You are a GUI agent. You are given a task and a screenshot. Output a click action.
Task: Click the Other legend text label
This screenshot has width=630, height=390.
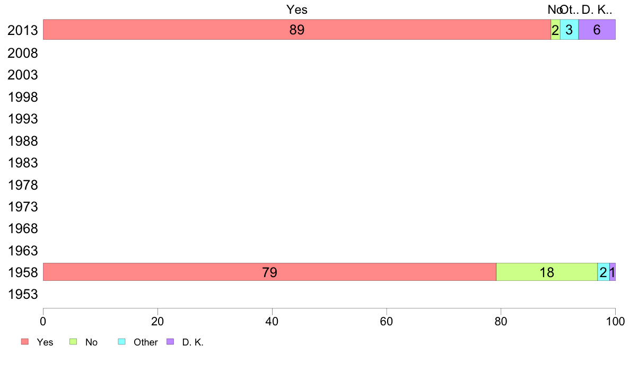coord(145,342)
